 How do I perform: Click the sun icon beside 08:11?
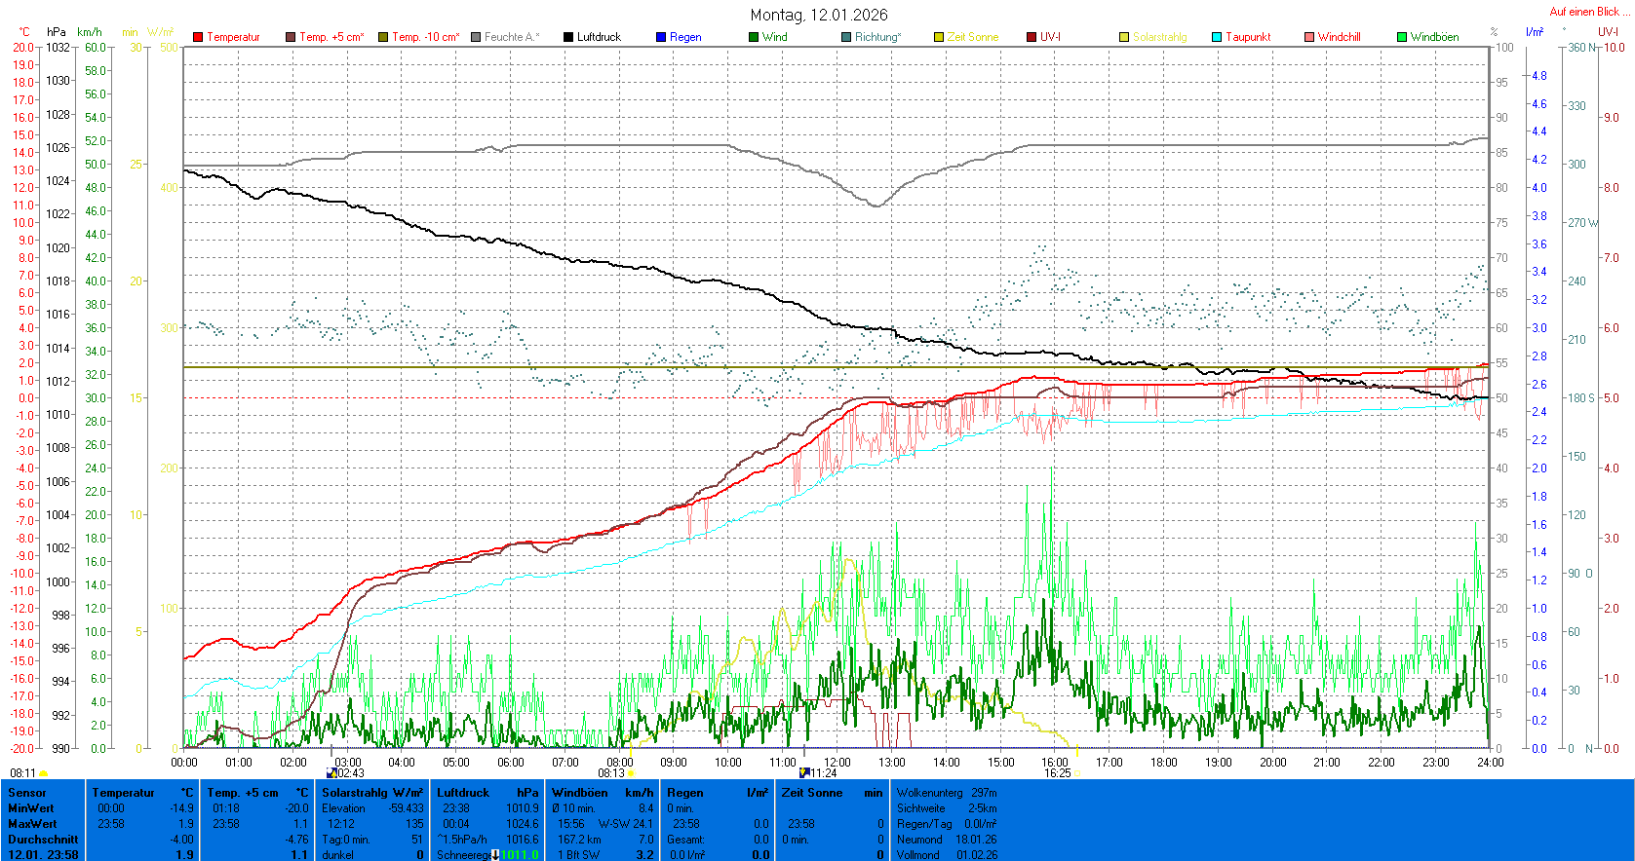pyautogui.click(x=43, y=773)
